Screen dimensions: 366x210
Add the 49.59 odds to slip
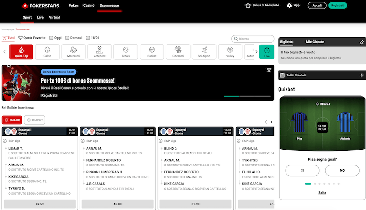click(x=40, y=204)
